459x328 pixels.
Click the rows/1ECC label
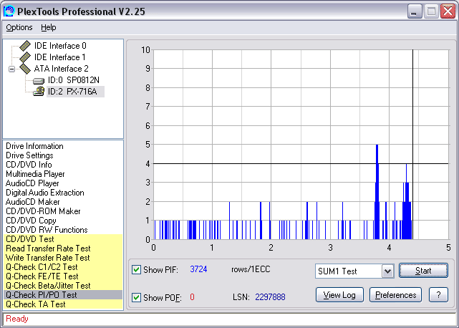pyautogui.click(x=251, y=269)
